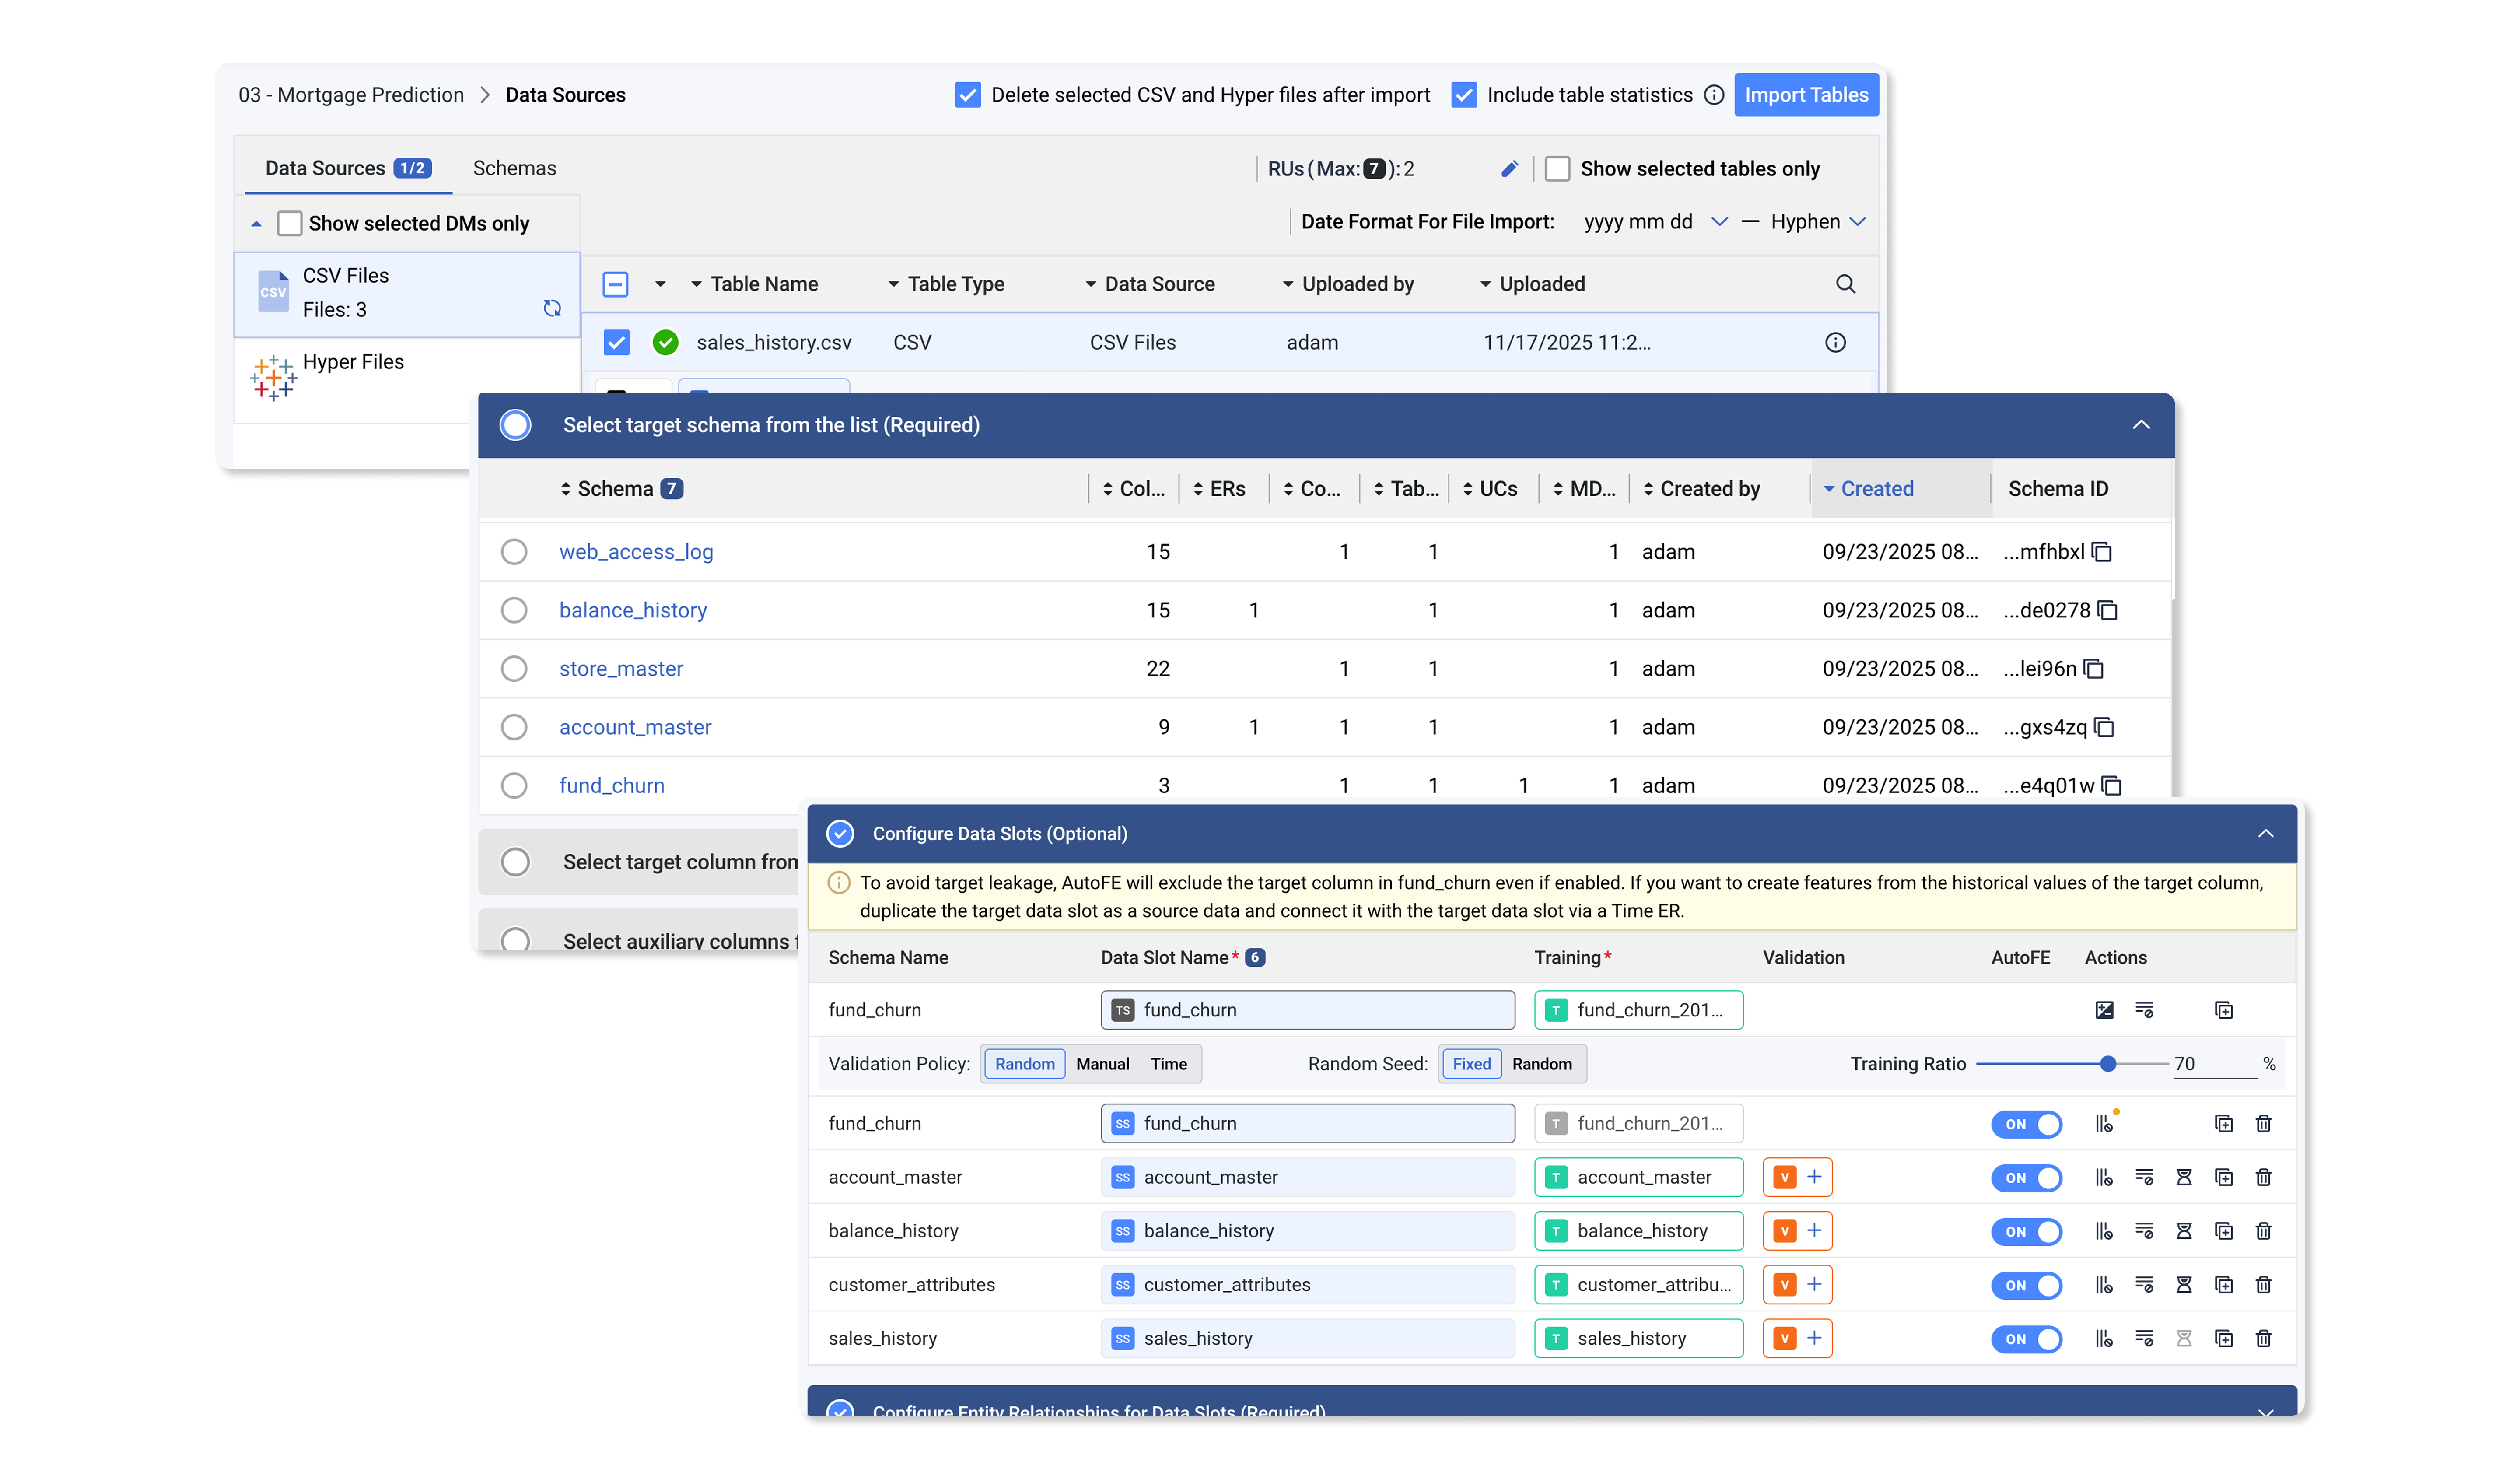Duplicate the balance_history data slot
Viewport: 2520px width, 1479px height.
click(x=2224, y=1231)
